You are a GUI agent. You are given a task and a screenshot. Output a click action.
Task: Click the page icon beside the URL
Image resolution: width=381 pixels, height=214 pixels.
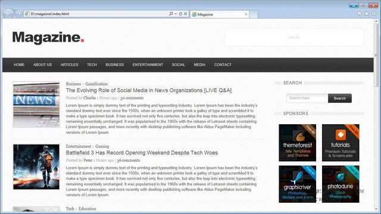[x=27, y=14]
